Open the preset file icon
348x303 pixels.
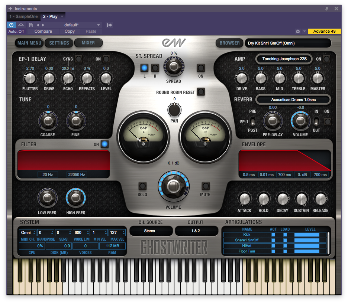click(x=31, y=25)
